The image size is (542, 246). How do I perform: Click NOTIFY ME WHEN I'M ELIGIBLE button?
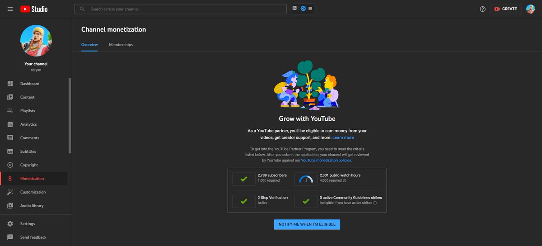pyautogui.click(x=307, y=224)
